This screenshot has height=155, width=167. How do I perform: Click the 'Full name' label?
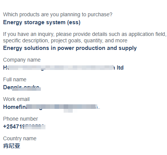tap(15, 79)
